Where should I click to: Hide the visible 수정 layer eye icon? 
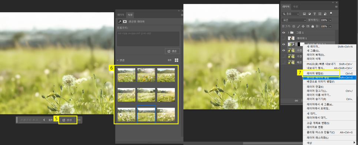pyautogui.click(x=284, y=50)
